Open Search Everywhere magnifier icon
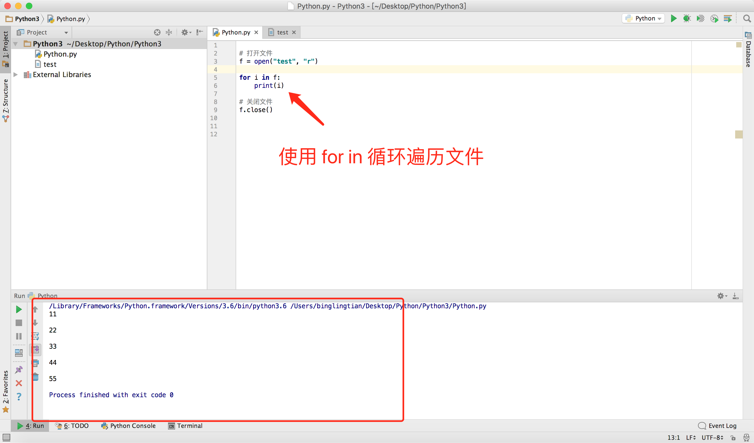The width and height of the screenshot is (754, 443). (747, 19)
